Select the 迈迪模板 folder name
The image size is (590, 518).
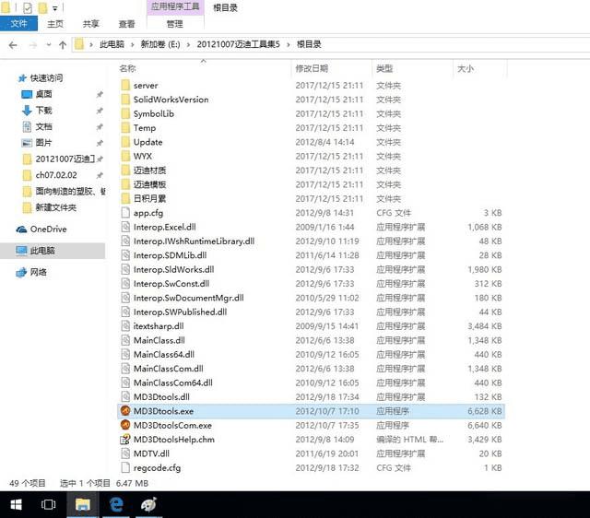click(x=149, y=184)
